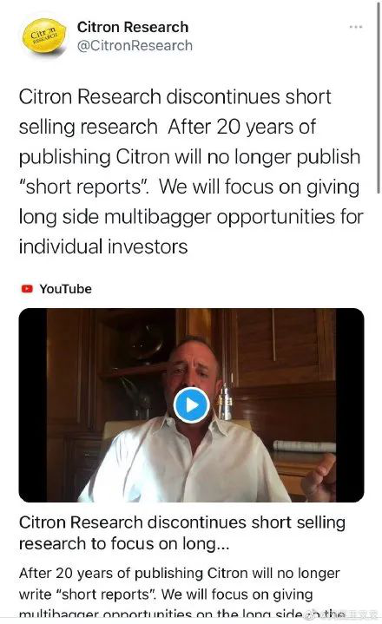The image size is (382, 624).
Task: Click the black left border of the video player
Action: (33, 405)
